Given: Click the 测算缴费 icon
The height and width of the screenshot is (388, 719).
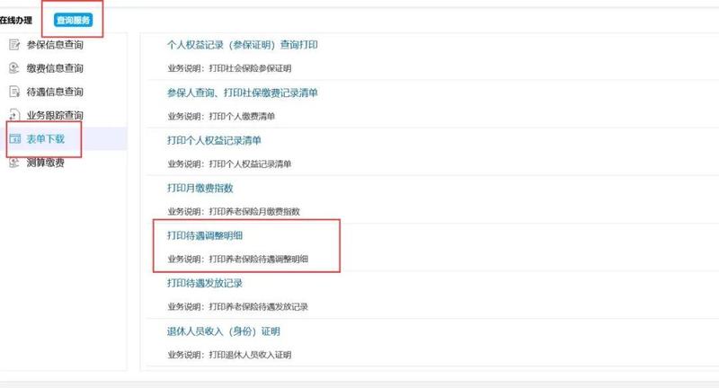Looking at the screenshot, I should point(14,163).
